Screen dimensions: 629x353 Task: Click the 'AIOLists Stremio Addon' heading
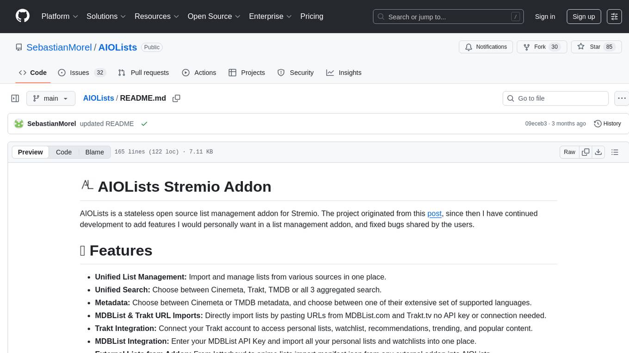pos(185,186)
